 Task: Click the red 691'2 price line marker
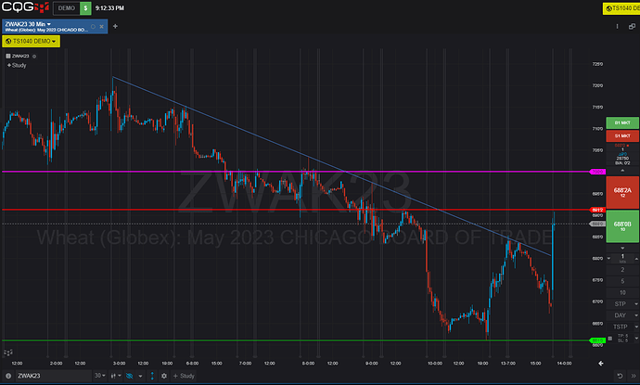[x=597, y=210]
